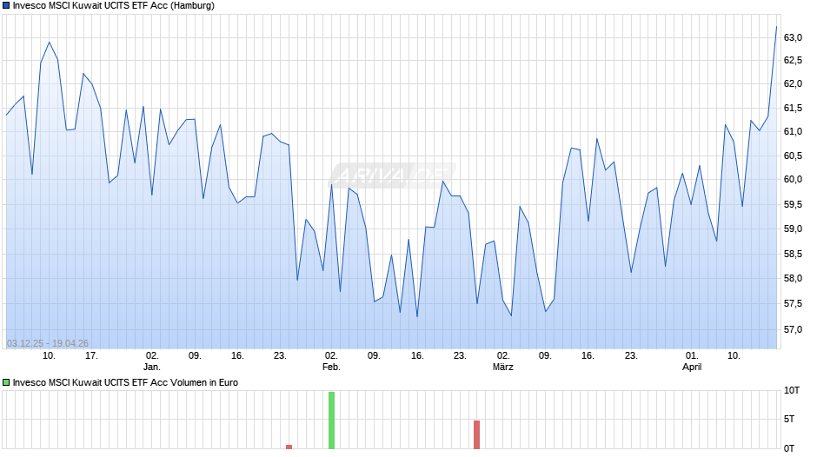Click the chart title 'Invesco MSCI Kuwait UCITS ETF Acc (Hamburg)'

click(x=114, y=6)
